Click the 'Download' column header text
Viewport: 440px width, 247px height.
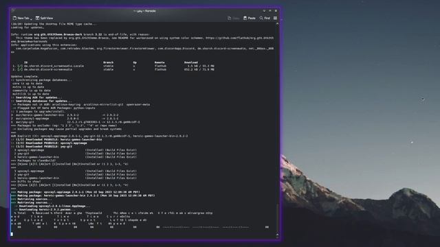pos(191,62)
